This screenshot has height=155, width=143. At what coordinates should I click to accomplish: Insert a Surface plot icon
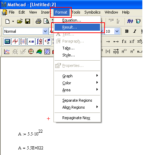coord(39,52)
